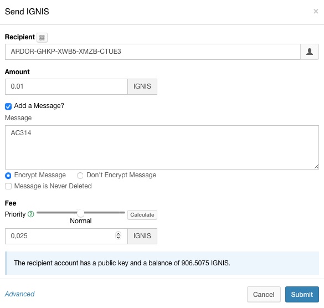
Task: Click the IGNIS unit label beside Amount
Action: (142, 86)
